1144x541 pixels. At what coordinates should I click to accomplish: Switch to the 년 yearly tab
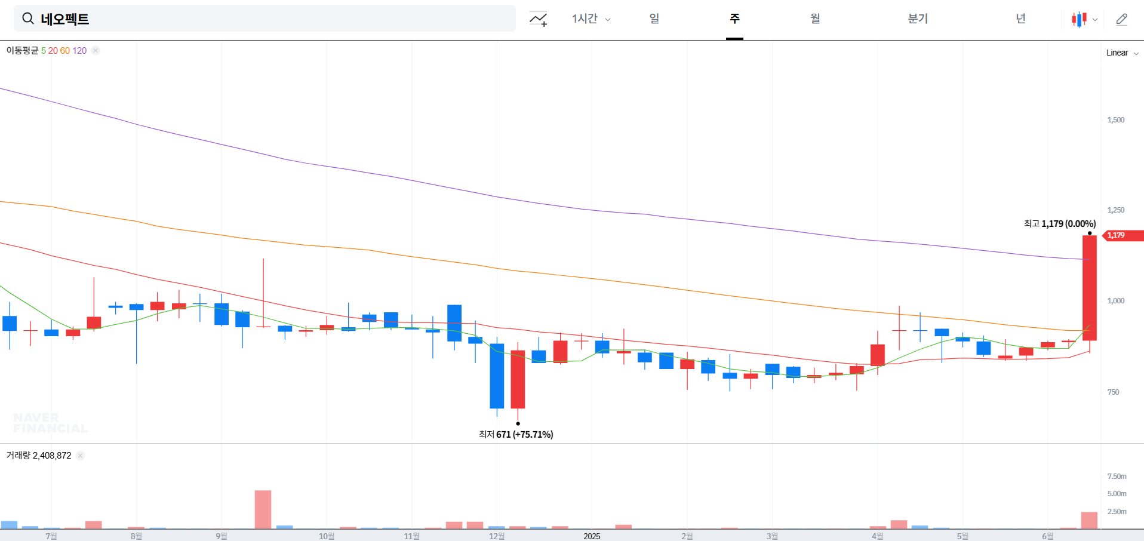(1020, 19)
